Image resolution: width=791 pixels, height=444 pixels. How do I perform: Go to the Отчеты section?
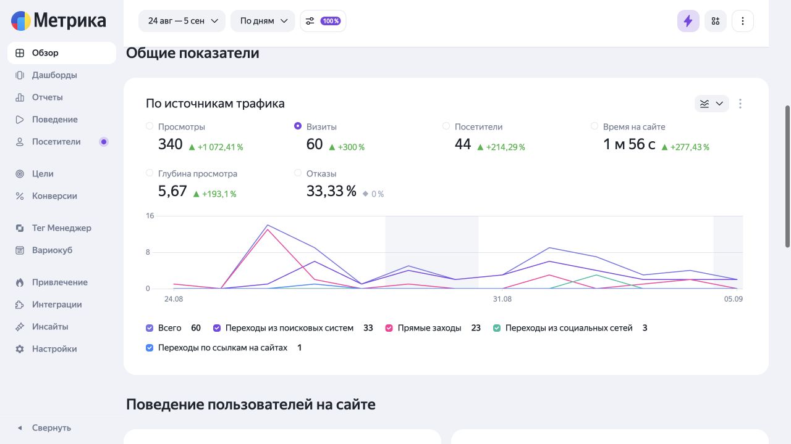click(62, 97)
